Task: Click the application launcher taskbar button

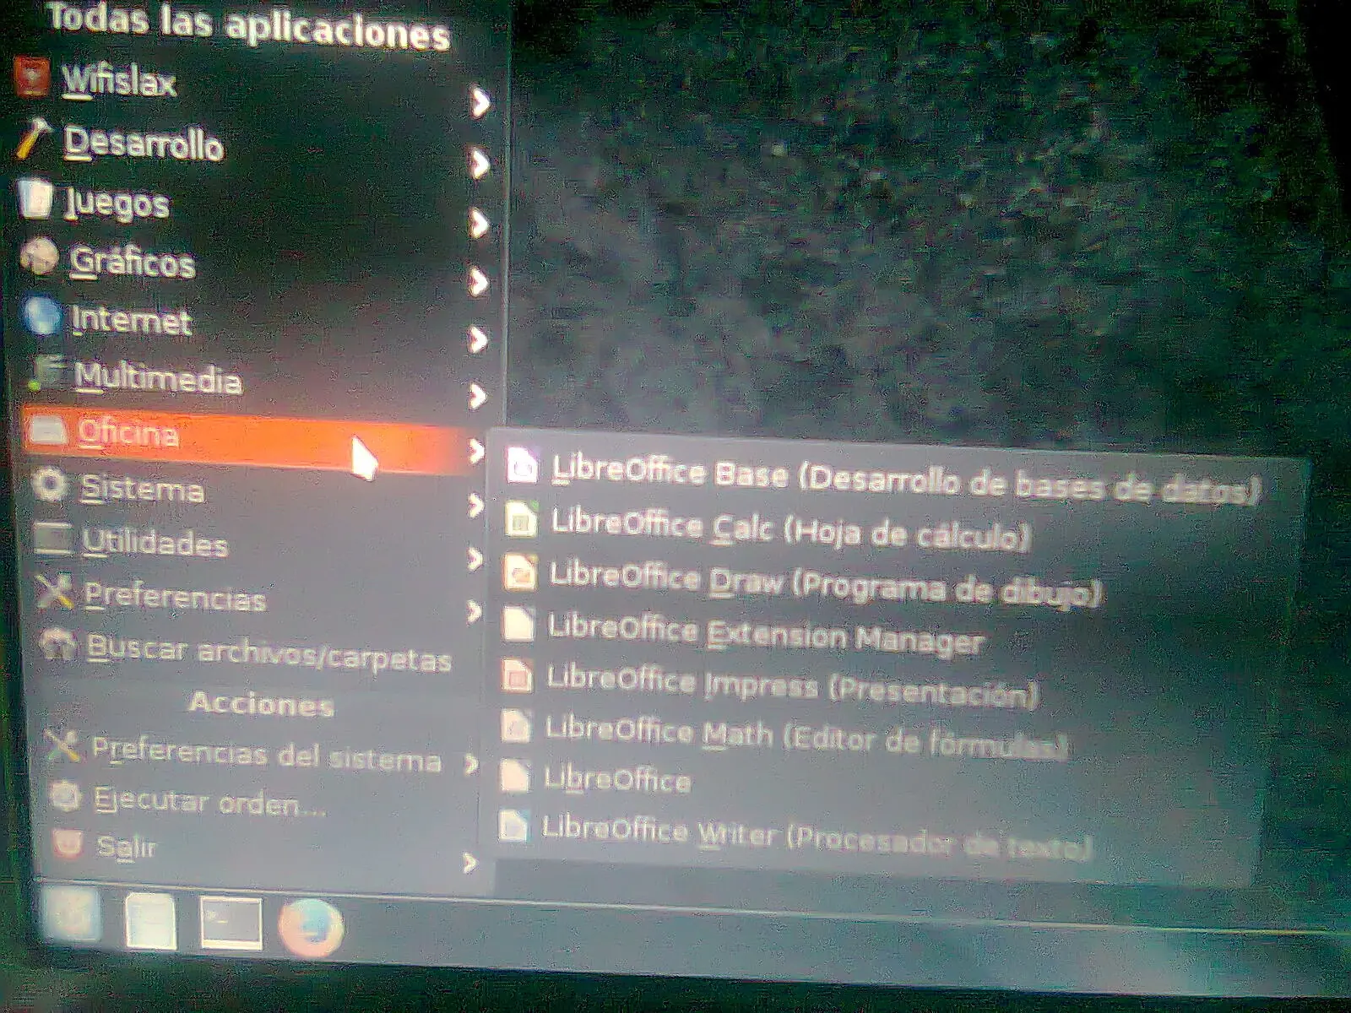Action: click(72, 916)
